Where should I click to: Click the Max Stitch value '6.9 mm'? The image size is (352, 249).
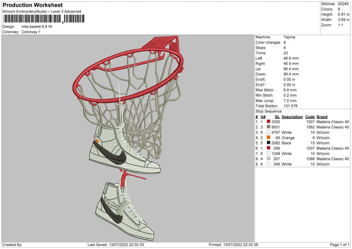290,90
